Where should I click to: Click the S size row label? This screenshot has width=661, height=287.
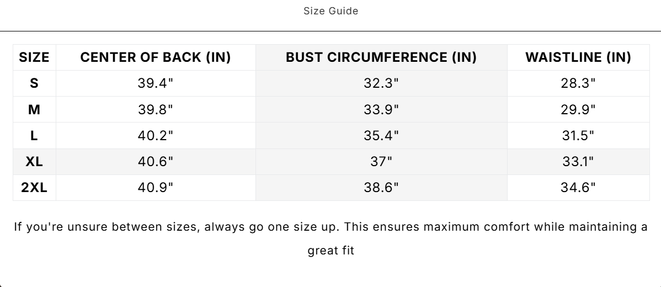(34, 83)
